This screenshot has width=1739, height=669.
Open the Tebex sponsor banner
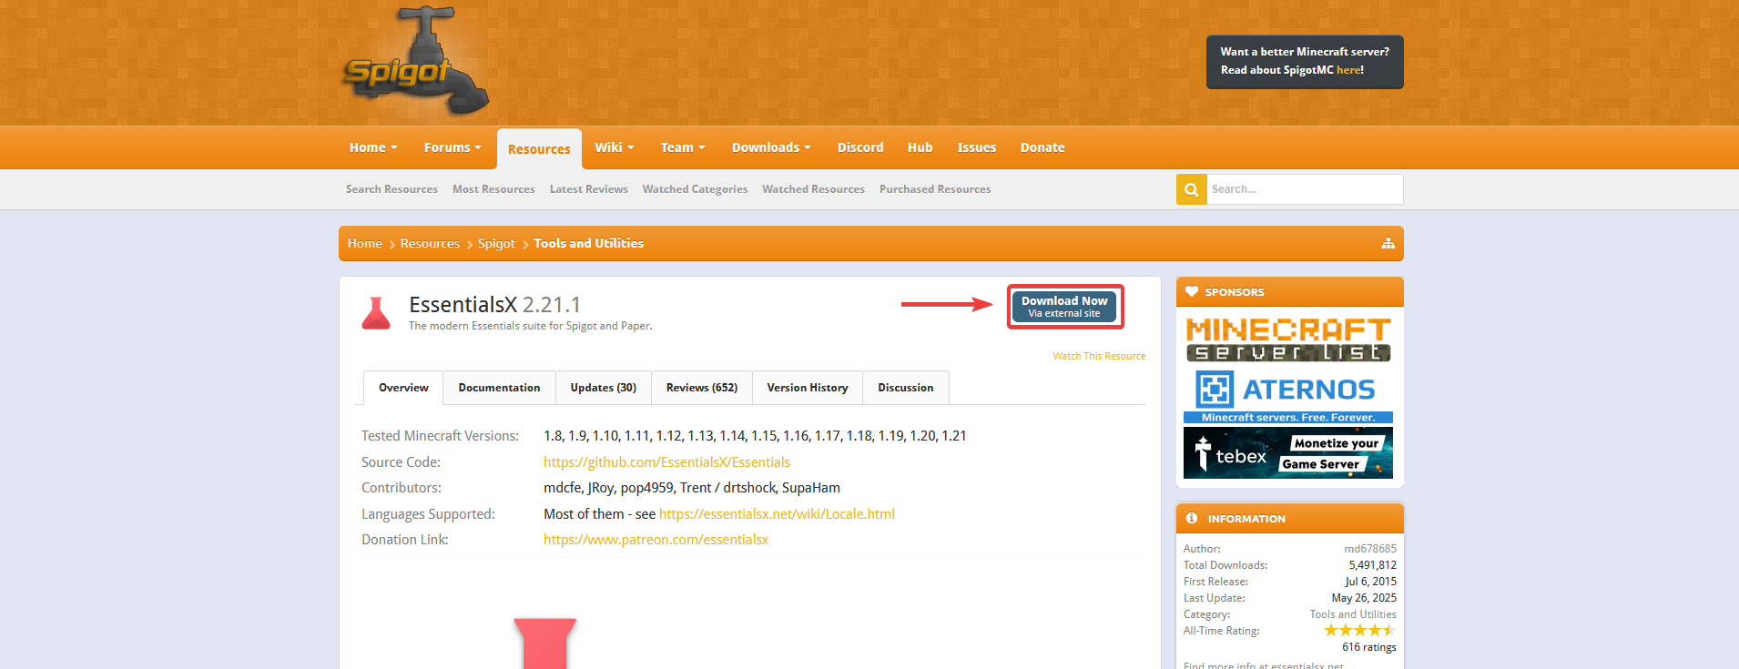click(1288, 452)
